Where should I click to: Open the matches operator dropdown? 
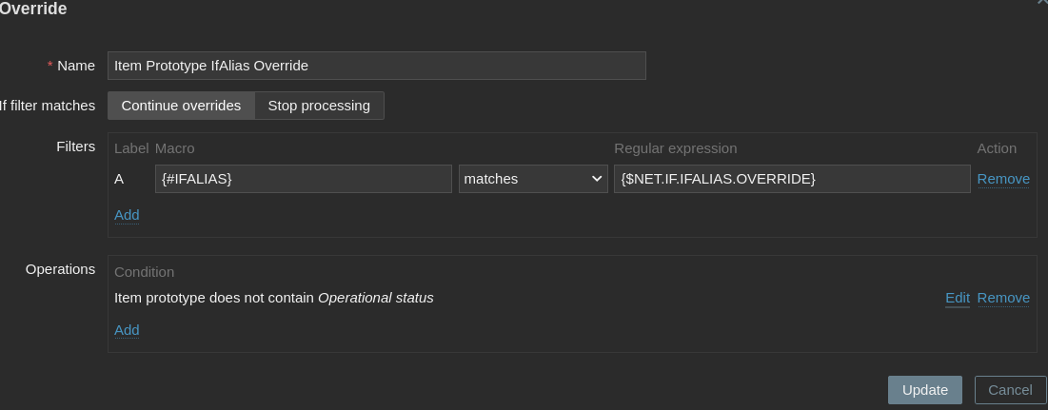click(x=533, y=179)
